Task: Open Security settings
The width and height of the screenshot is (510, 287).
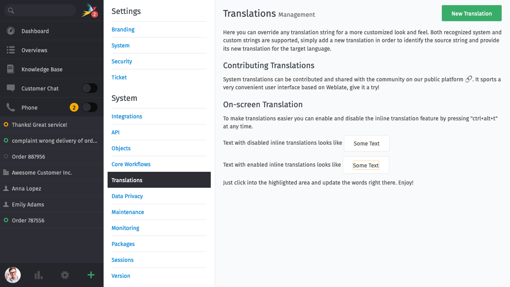Action: coord(122,61)
